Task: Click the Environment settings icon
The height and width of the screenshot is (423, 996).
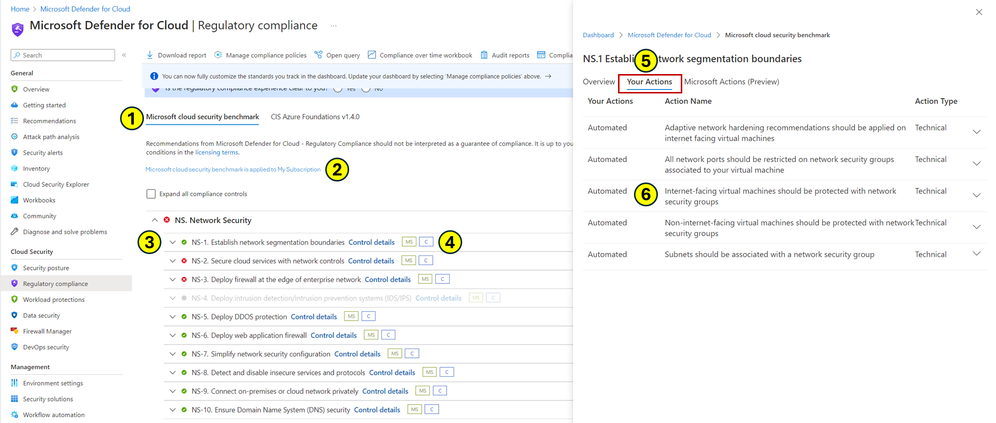Action: click(x=14, y=383)
